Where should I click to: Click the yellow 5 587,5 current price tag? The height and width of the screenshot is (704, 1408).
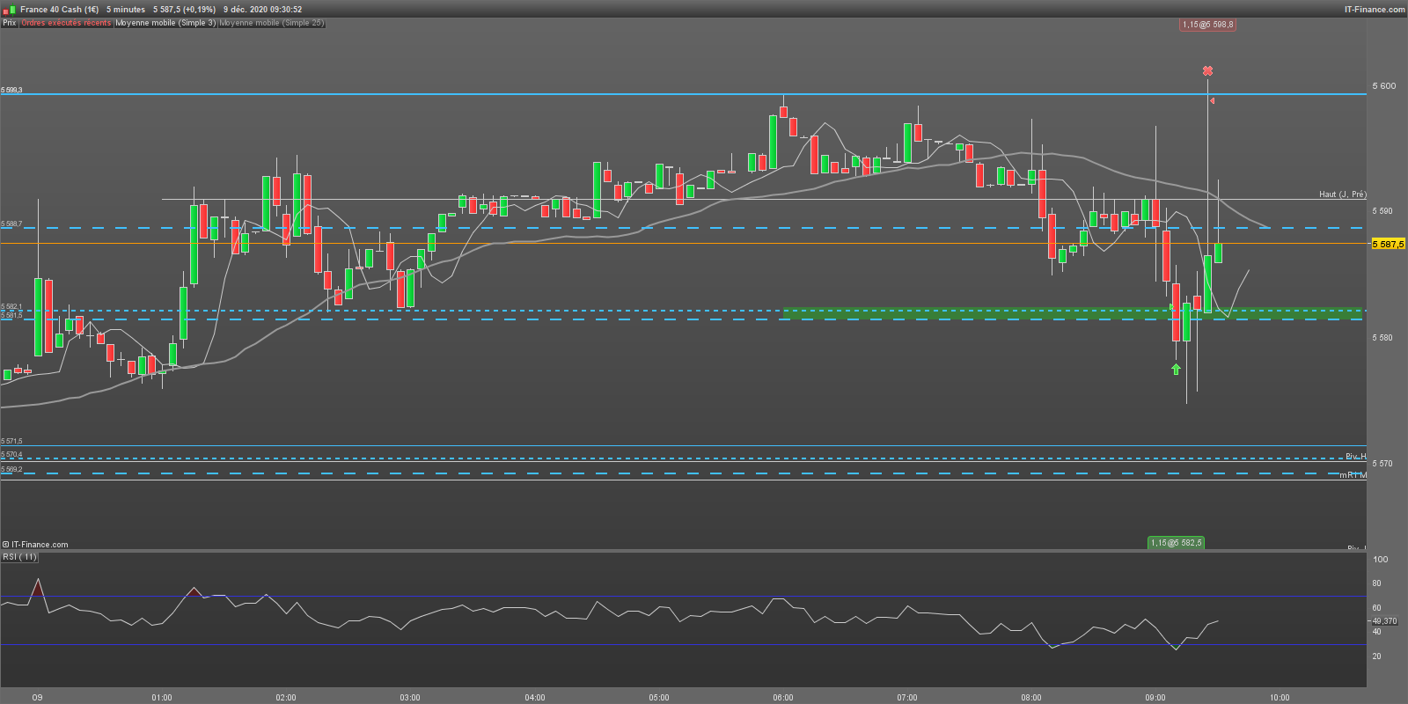1389,244
